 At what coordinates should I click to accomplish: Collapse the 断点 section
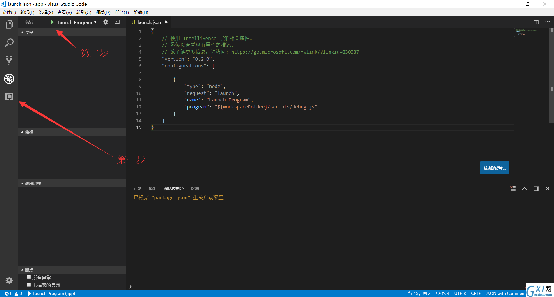(x=72, y=270)
